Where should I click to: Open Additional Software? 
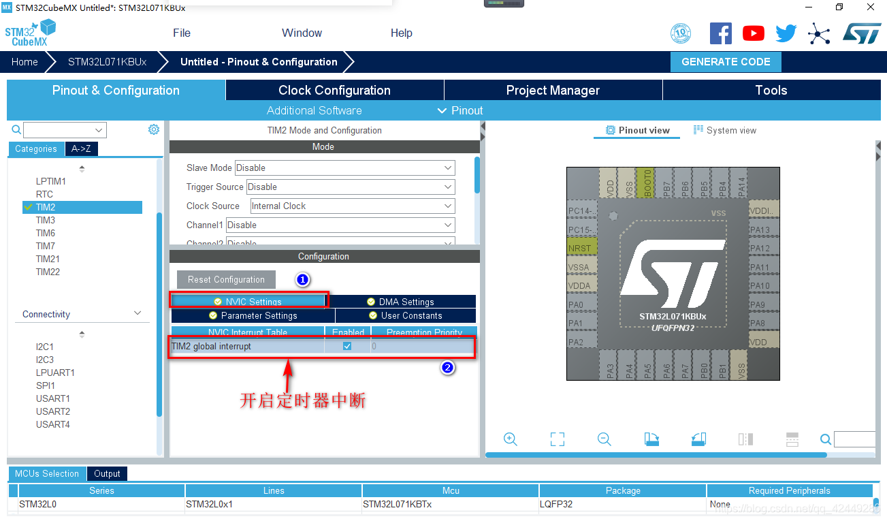314,110
